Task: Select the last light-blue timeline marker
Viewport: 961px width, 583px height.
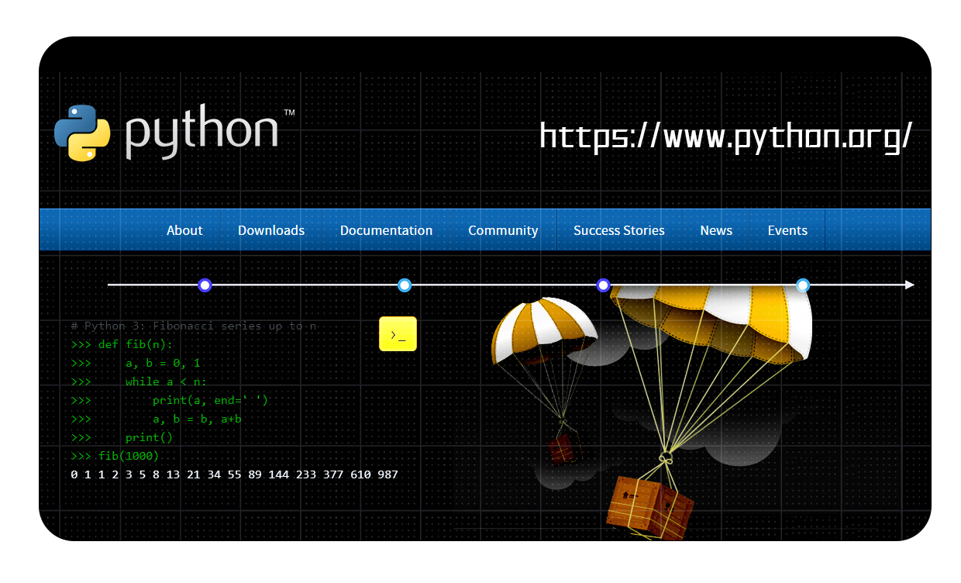Action: pyautogui.click(x=803, y=285)
